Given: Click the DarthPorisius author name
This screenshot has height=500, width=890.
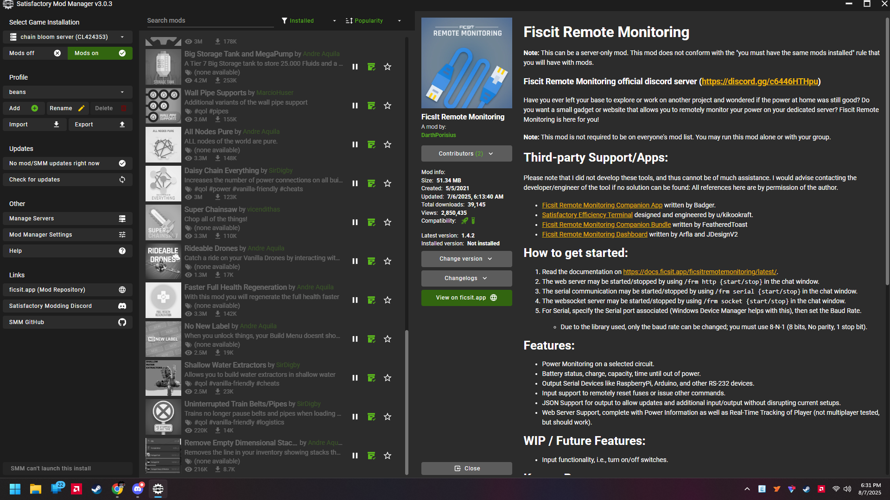Looking at the screenshot, I should (x=439, y=135).
